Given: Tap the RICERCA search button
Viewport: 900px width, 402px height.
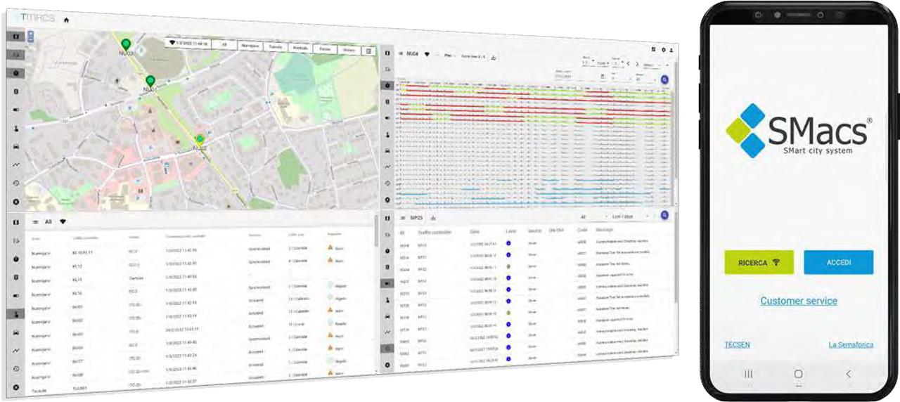Looking at the screenshot, I should point(759,262).
